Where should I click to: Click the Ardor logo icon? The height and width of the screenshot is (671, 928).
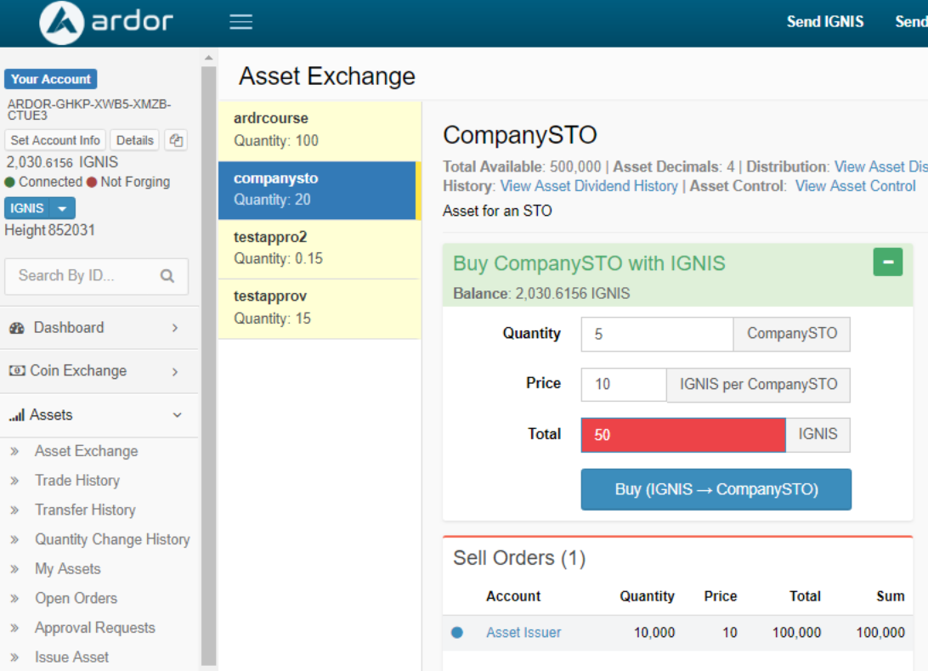pos(61,23)
